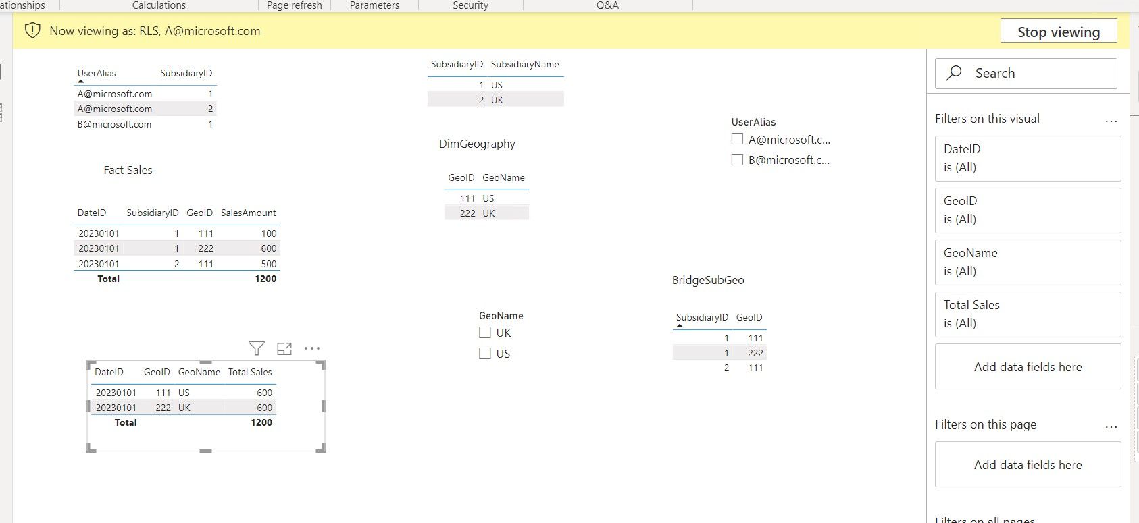Sort by the SalesAmount column header
1139x523 pixels.
[249, 213]
